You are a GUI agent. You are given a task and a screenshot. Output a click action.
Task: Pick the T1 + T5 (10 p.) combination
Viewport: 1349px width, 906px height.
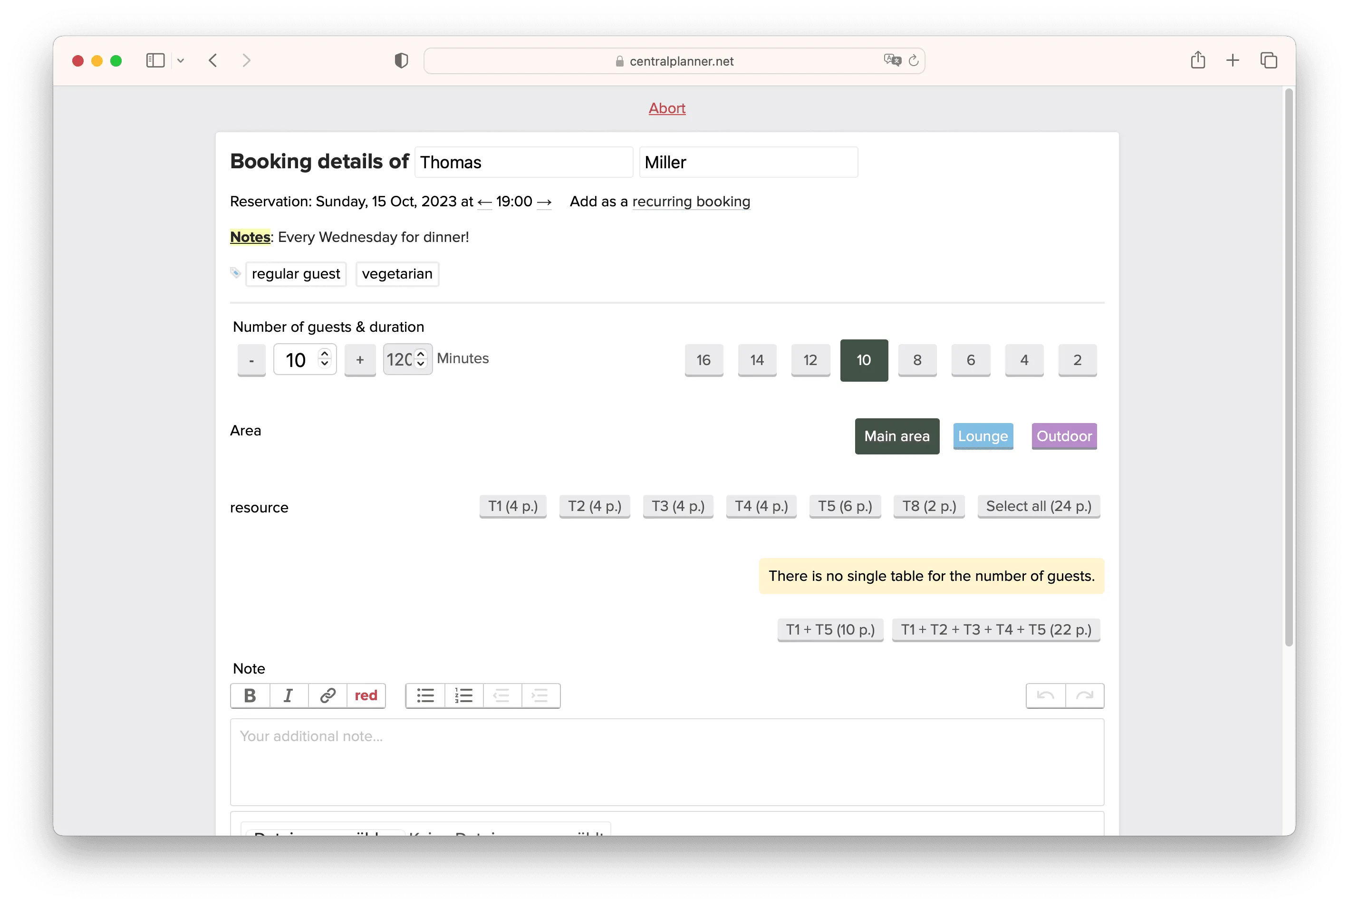tap(829, 629)
